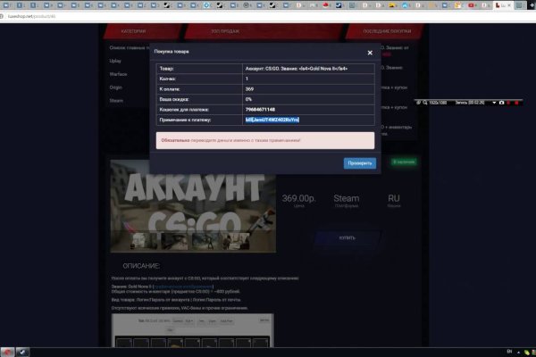
Task: Select Steam in the category list
Action: [115, 101]
